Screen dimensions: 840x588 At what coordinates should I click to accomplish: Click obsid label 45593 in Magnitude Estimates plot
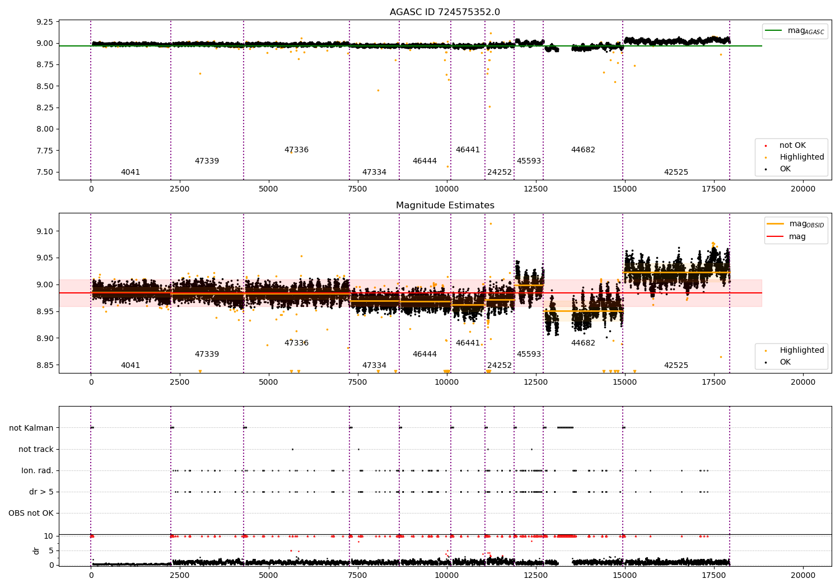(529, 354)
